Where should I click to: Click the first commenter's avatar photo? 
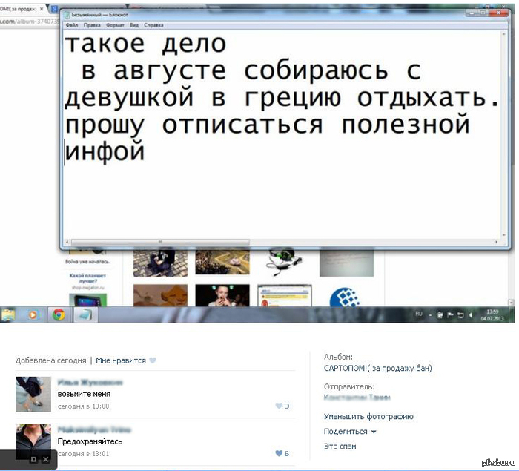coord(33,394)
